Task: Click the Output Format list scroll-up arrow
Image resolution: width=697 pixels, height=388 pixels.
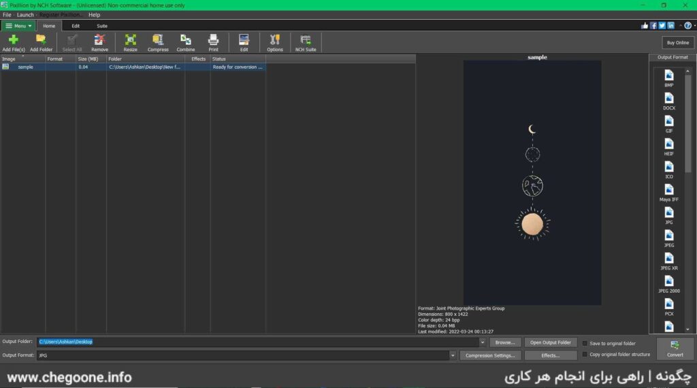Action: tap(687, 71)
